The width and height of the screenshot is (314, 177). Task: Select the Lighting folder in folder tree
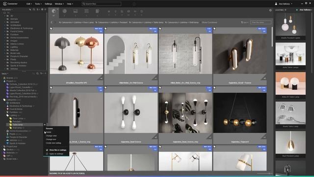[x=14, y=47]
